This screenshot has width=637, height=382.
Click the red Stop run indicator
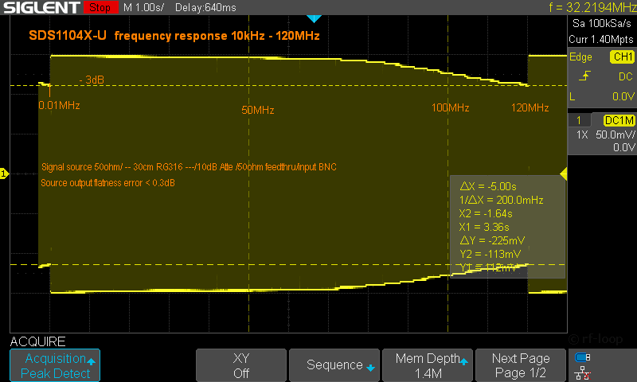coord(100,7)
